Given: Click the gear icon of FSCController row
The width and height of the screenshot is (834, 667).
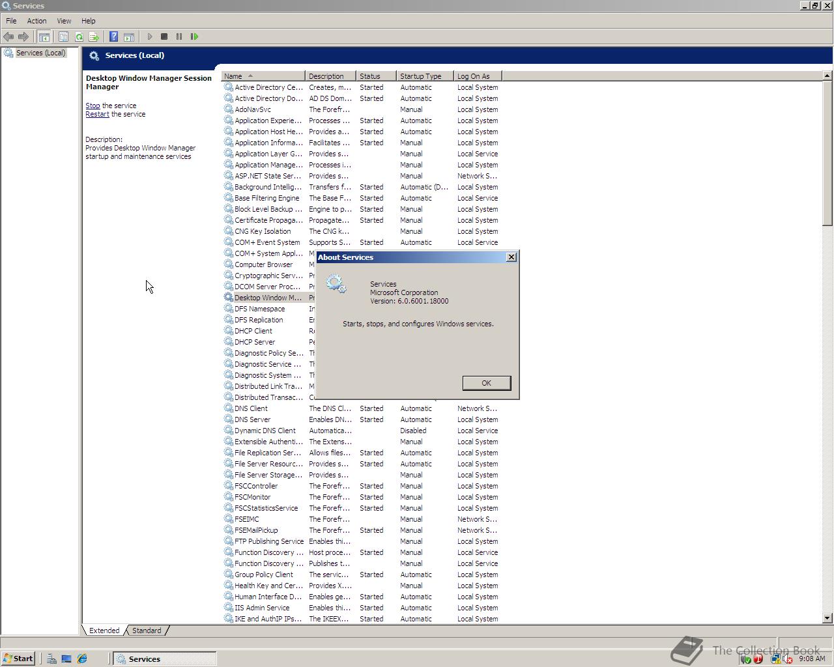Looking at the screenshot, I should 229,486.
